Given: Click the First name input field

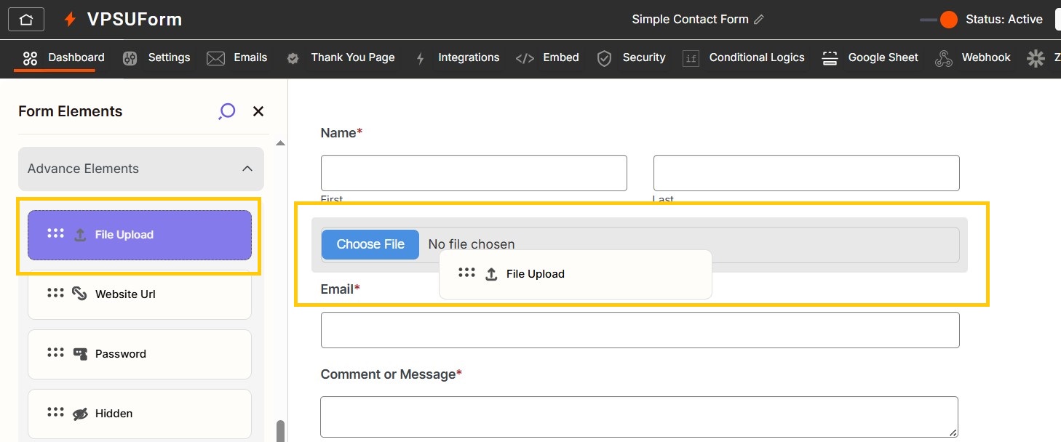Looking at the screenshot, I should click(473, 173).
